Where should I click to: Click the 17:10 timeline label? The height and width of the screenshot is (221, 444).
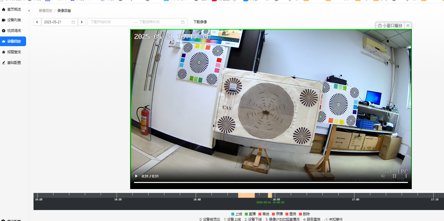pos(435,200)
